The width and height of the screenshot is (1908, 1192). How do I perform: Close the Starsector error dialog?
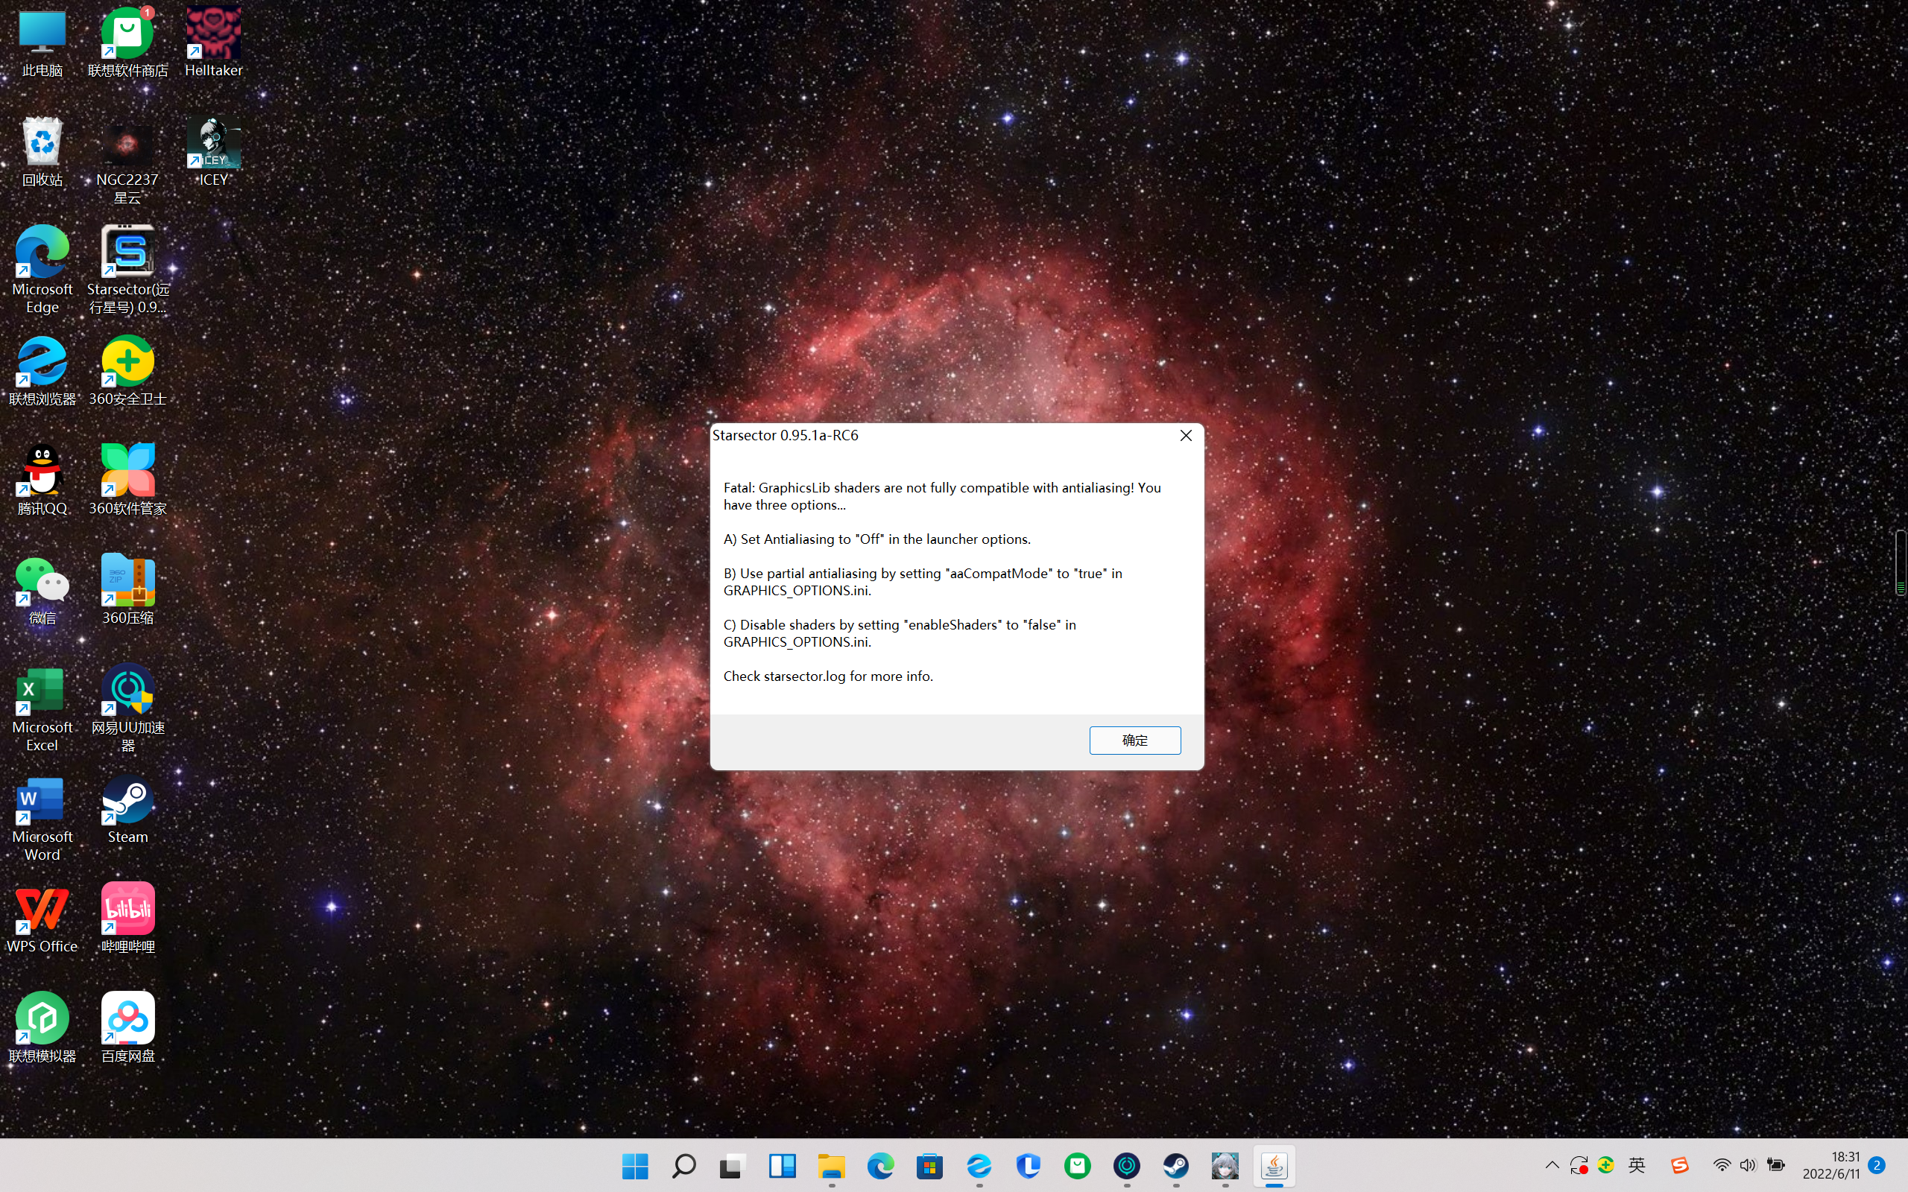pyautogui.click(x=1185, y=435)
